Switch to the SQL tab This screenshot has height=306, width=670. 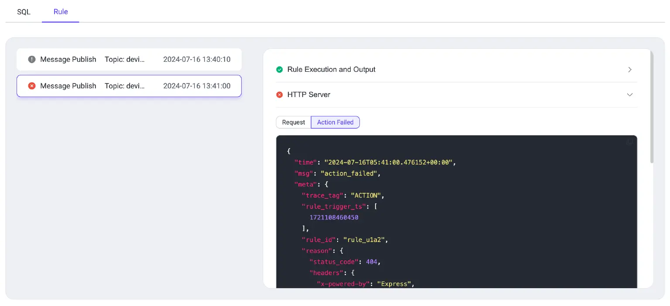pos(24,12)
